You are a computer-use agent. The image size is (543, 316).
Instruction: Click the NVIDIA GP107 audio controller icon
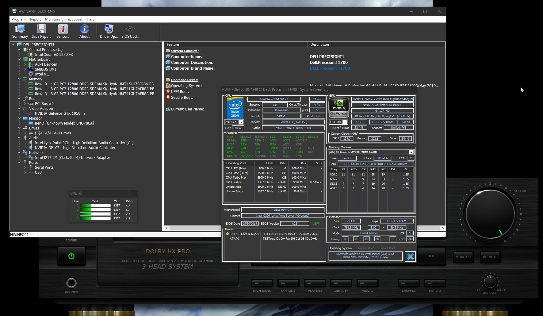pos(31,148)
